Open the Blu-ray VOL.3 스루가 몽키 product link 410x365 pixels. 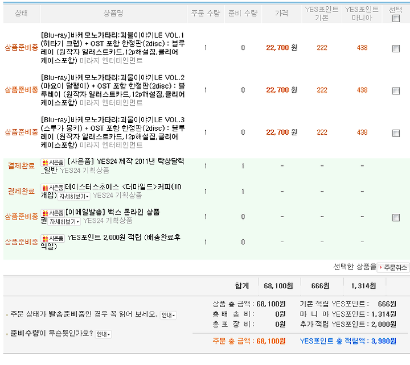click(113, 132)
